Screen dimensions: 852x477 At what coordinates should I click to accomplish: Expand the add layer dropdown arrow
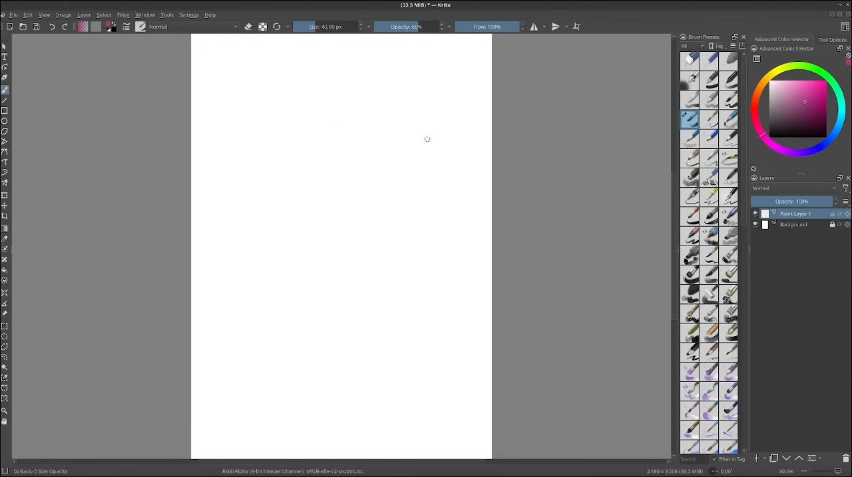coord(764,458)
